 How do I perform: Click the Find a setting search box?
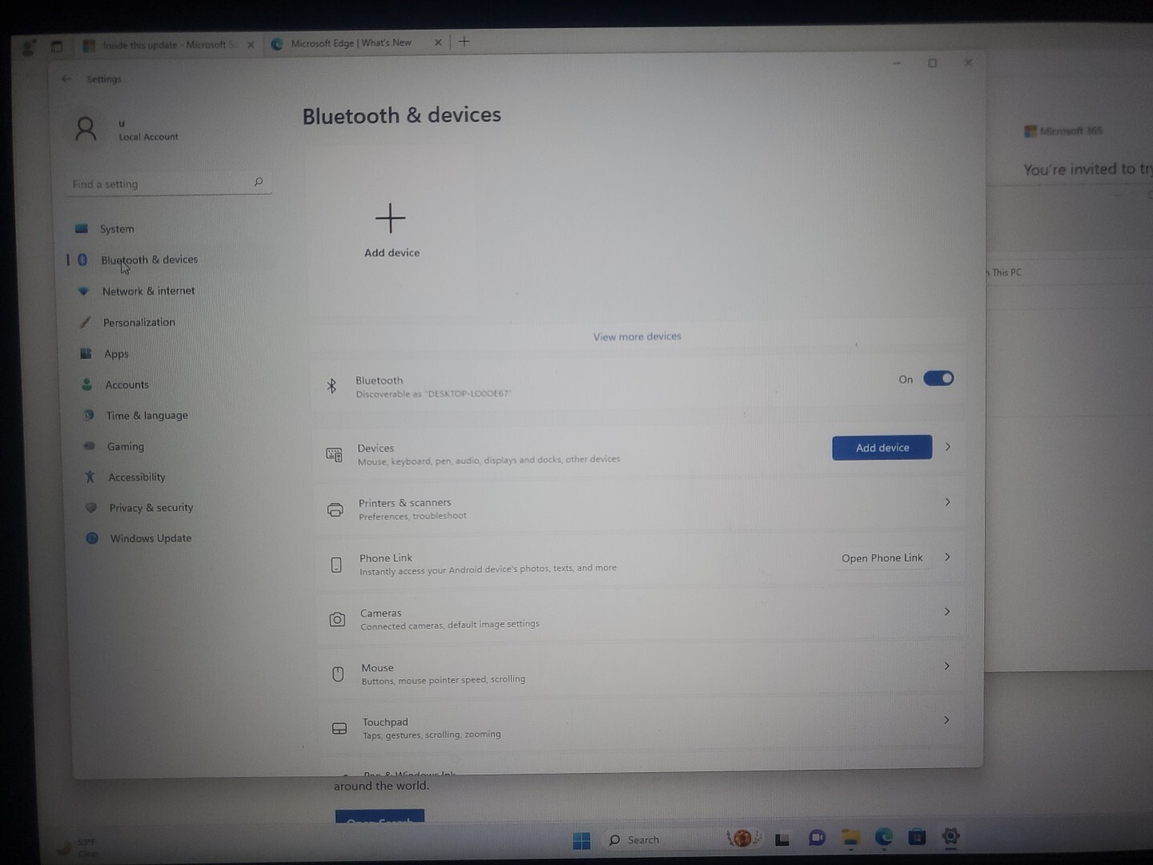(168, 183)
